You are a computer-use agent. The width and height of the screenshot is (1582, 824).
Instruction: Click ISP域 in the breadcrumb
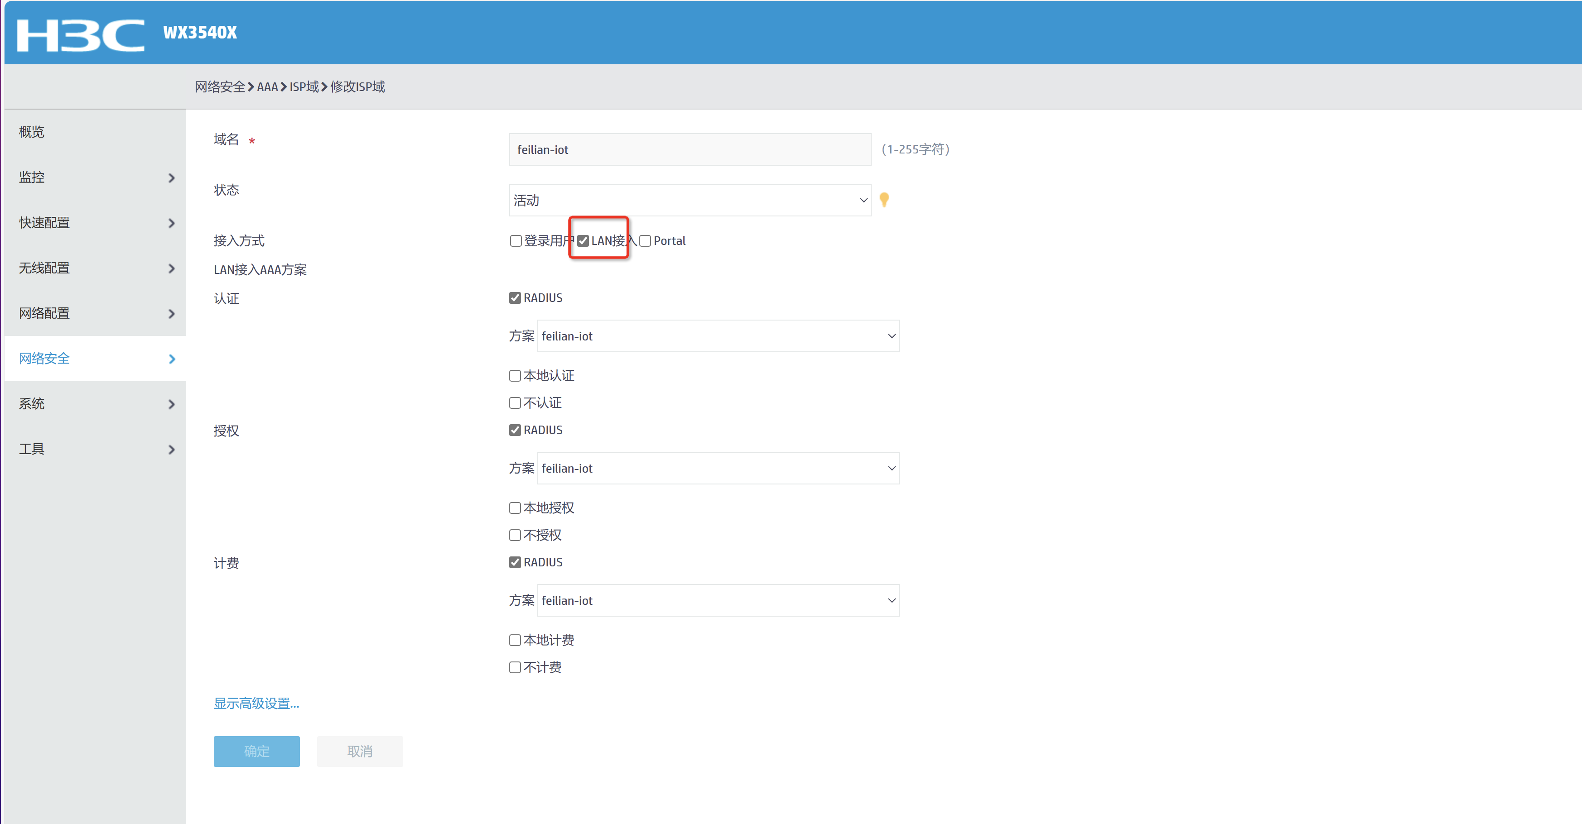point(304,87)
